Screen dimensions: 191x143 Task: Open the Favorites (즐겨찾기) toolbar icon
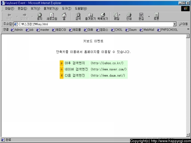pyautogui.click(x=90, y=16)
